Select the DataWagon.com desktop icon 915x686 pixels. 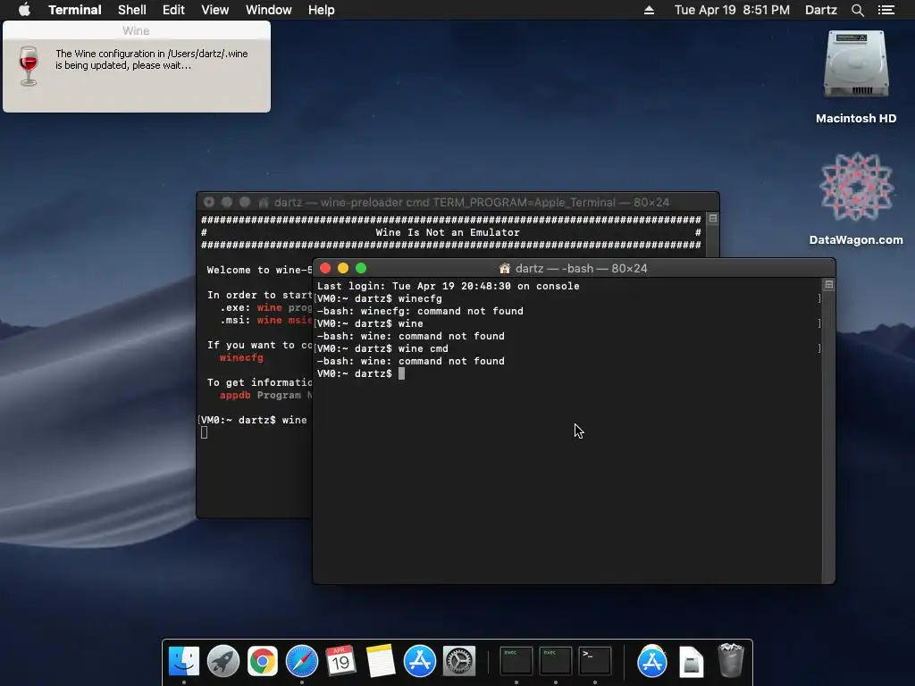[x=855, y=187]
